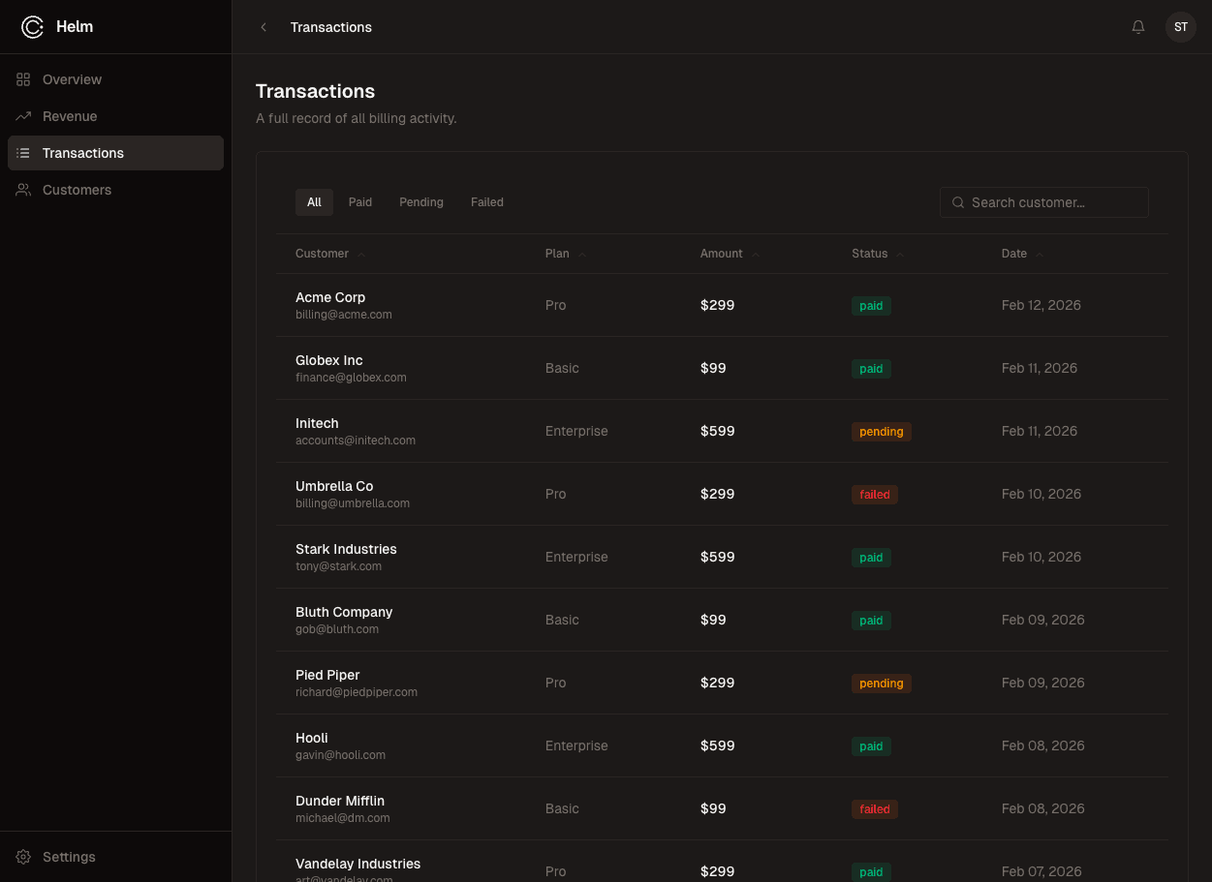1212x882 pixels.
Task: Click the Customers people icon in sidebar
Action: coord(23,190)
